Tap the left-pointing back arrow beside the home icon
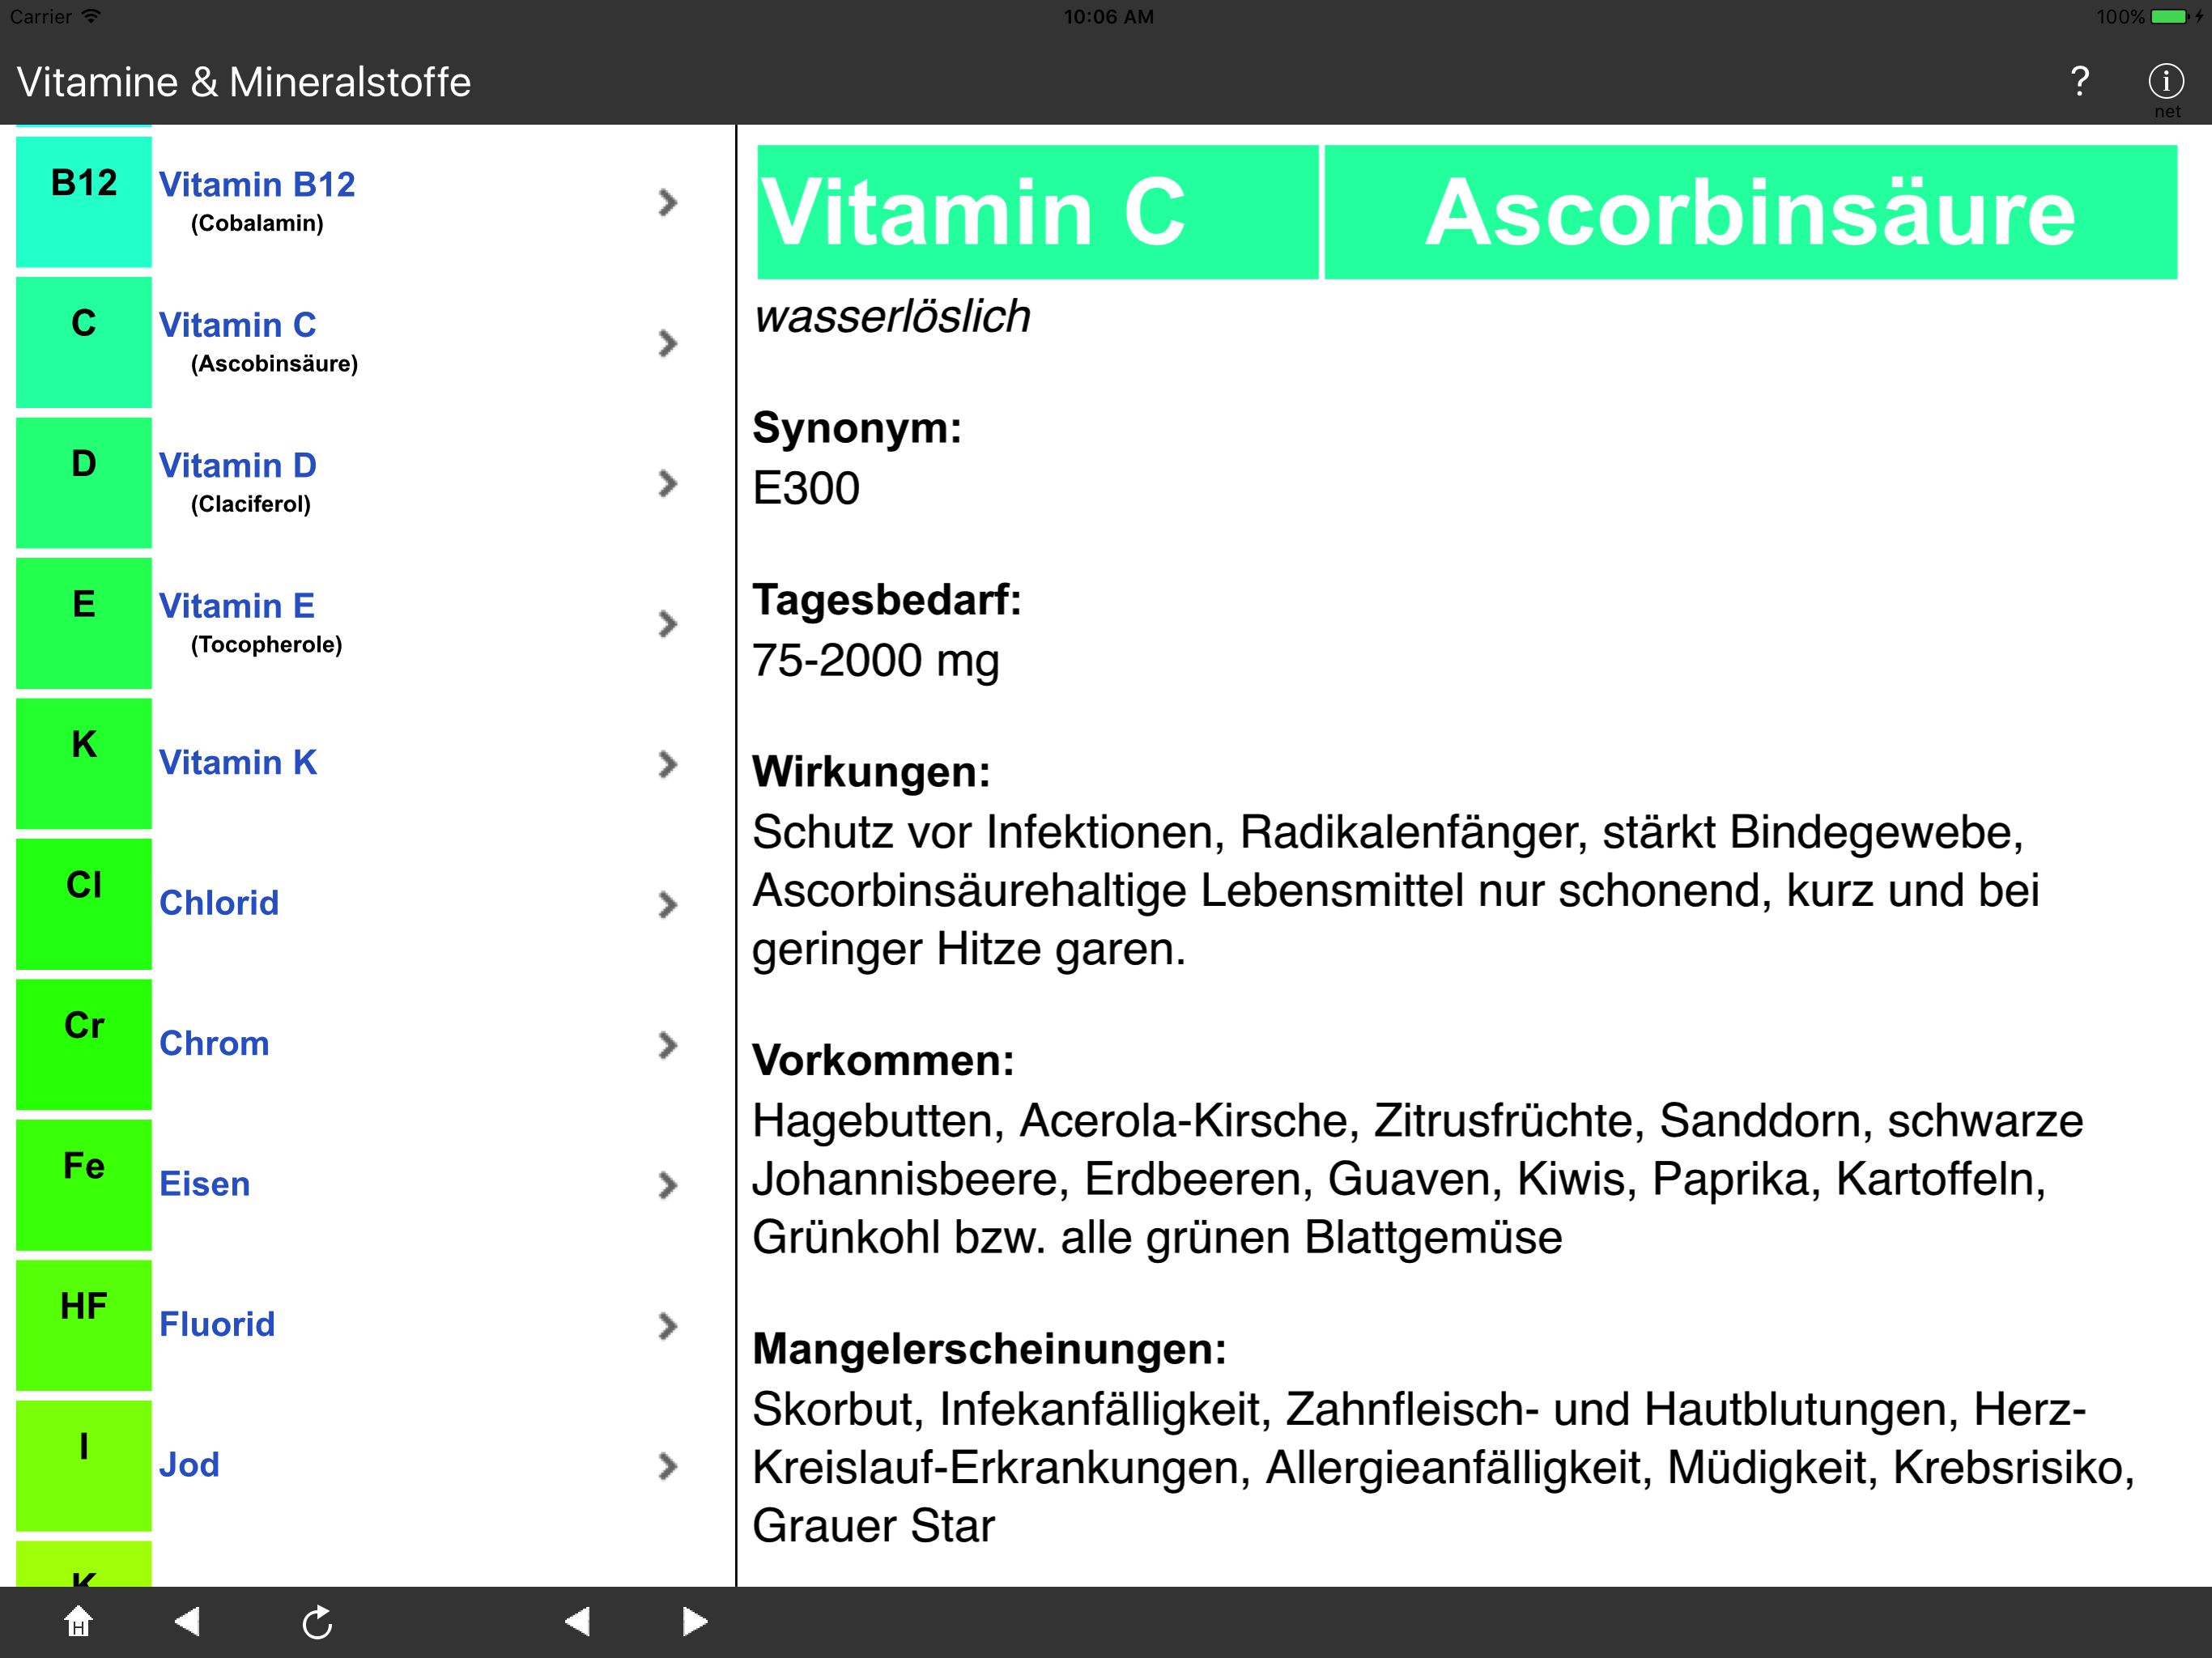This screenshot has width=2212, height=1658. [188, 1621]
